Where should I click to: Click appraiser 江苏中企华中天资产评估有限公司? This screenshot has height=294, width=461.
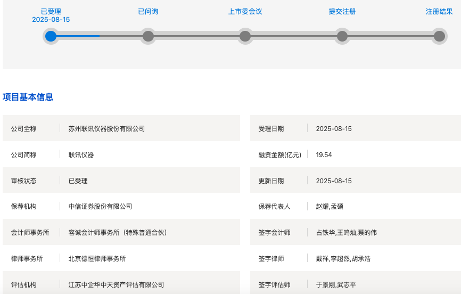(x=116, y=284)
